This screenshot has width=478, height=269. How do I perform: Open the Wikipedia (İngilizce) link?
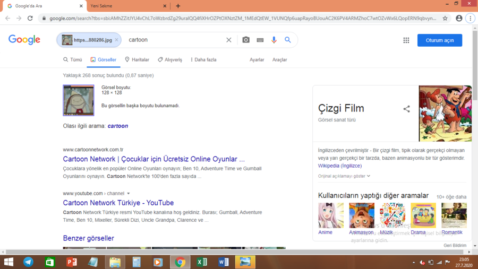[x=339, y=166]
